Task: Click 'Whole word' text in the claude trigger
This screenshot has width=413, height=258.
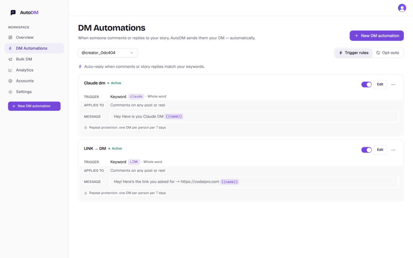Action: coord(157,97)
